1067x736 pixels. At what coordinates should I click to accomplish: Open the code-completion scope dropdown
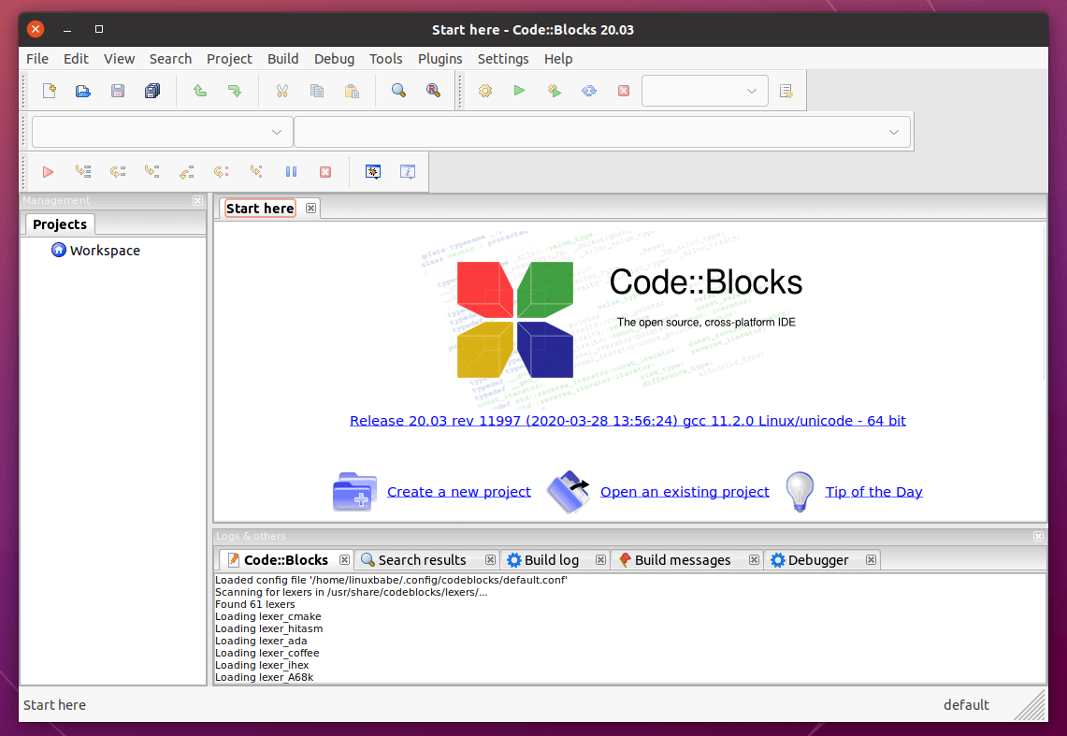click(x=159, y=131)
